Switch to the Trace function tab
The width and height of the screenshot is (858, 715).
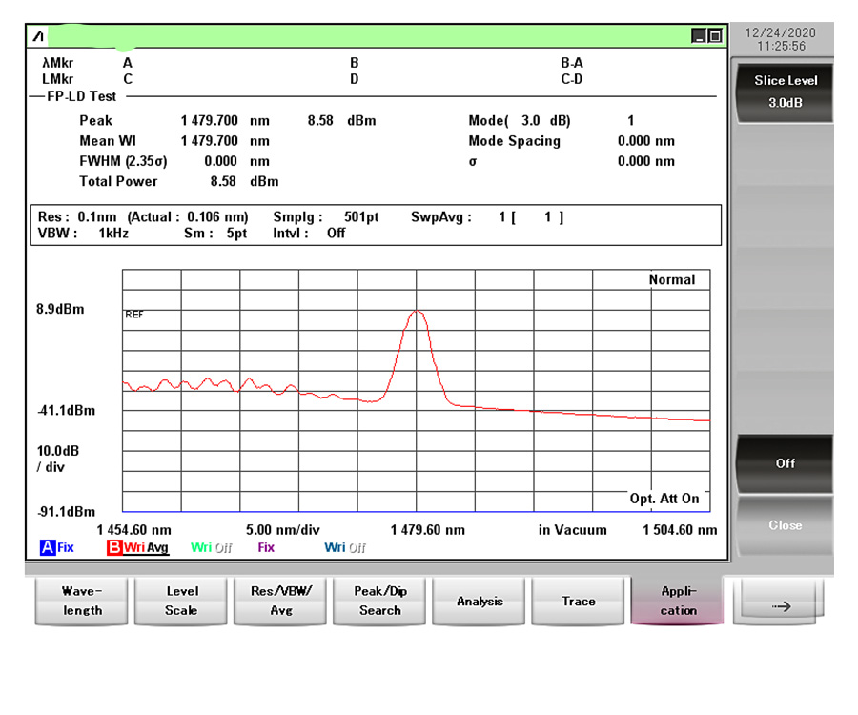pyautogui.click(x=579, y=602)
